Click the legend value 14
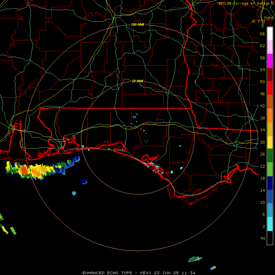The width and height of the screenshot is (275, 275). (262, 190)
